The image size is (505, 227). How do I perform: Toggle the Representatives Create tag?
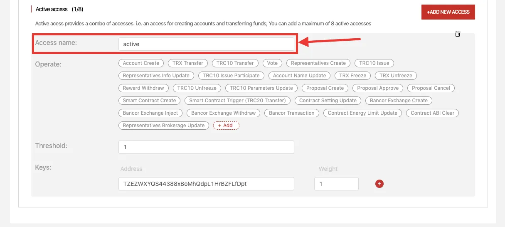[318, 63]
